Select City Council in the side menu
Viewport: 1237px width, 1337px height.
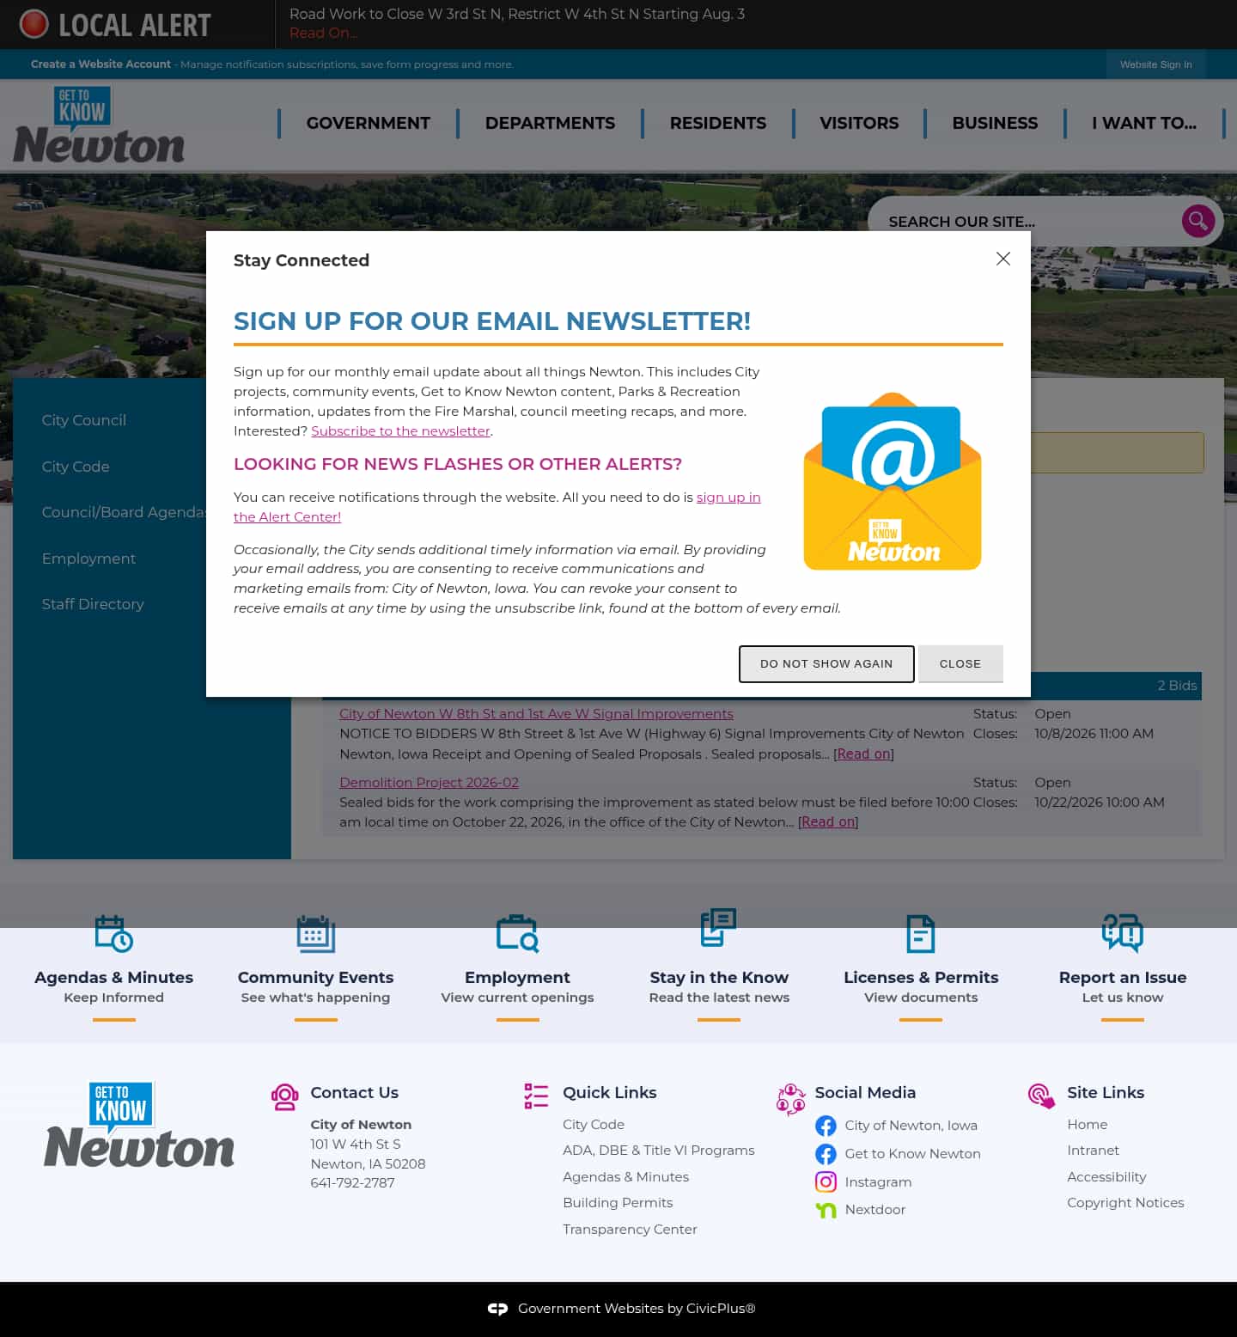(x=84, y=420)
